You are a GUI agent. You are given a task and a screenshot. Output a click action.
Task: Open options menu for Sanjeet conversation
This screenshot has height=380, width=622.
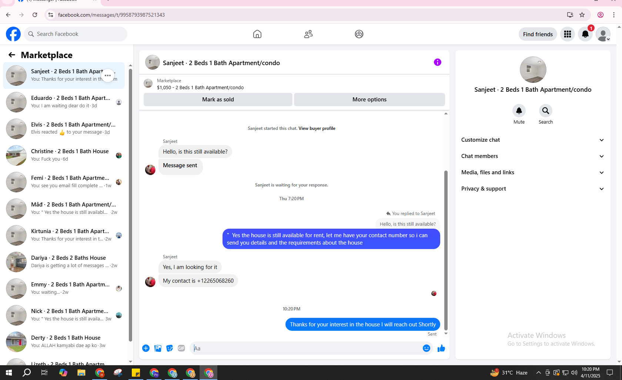pyautogui.click(x=108, y=75)
